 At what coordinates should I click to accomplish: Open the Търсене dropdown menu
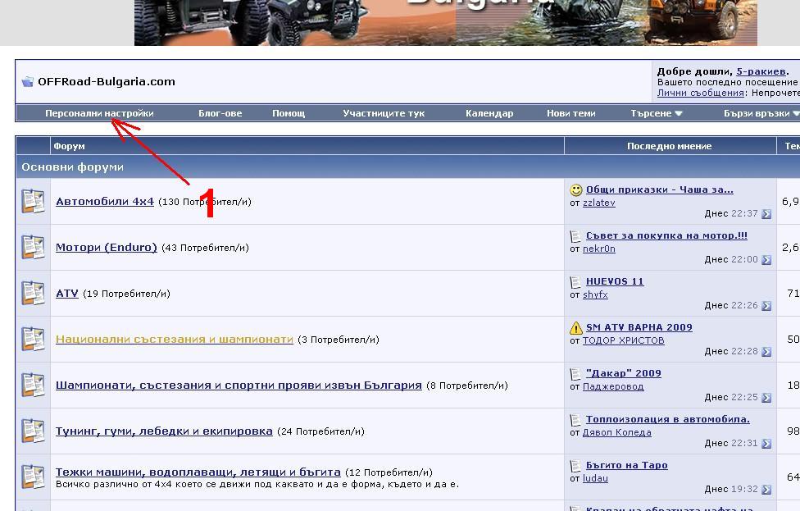[x=656, y=113]
